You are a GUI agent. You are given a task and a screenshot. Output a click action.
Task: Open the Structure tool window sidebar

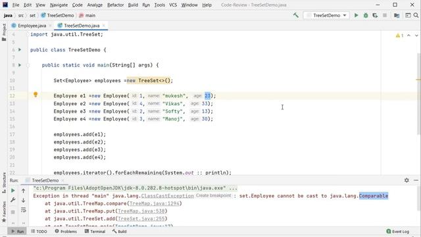click(4, 183)
